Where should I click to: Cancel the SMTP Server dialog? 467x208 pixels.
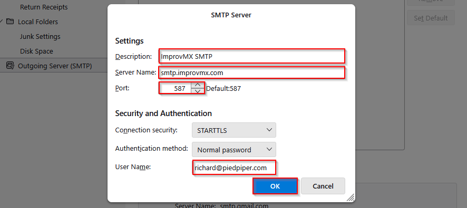coord(323,186)
